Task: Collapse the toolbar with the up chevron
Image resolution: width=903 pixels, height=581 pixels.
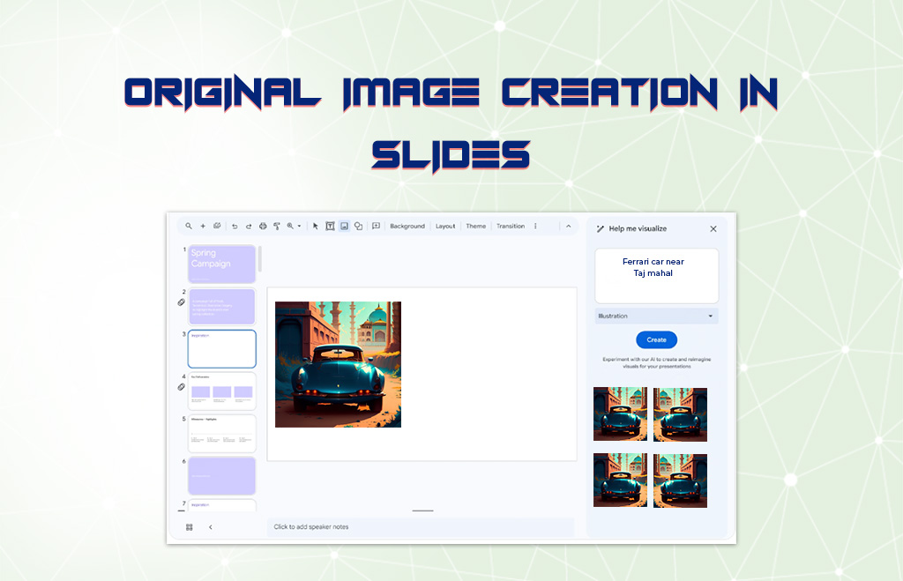Action: (x=568, y=227)
